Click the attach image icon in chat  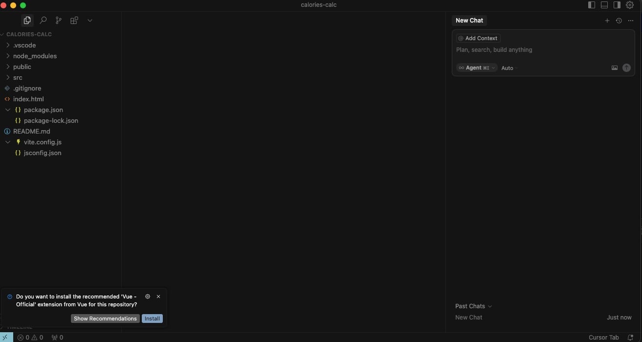[x=614, y=68]
